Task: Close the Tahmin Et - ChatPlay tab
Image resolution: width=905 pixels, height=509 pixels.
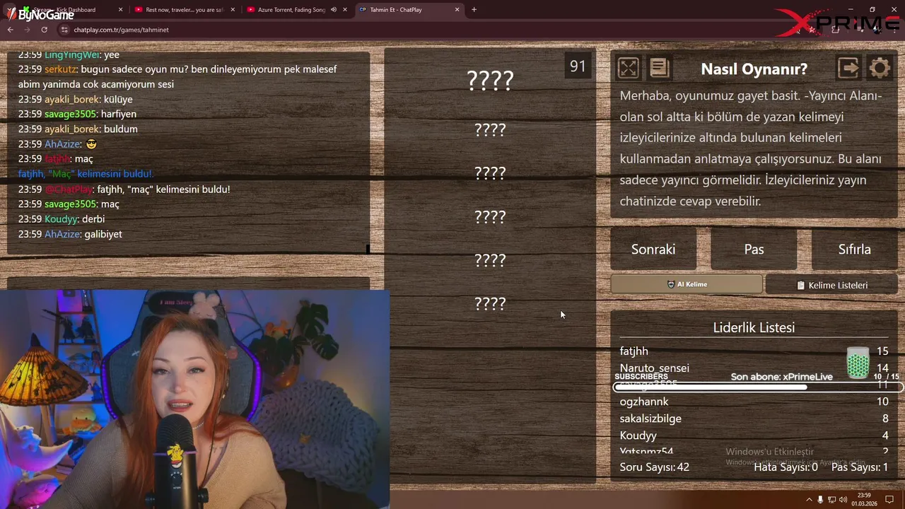Action: point(457,10)
